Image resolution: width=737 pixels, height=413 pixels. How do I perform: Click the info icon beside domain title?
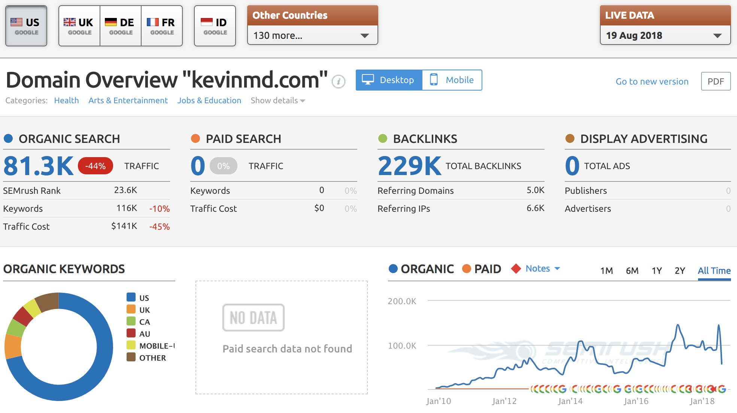pos(339,81)
